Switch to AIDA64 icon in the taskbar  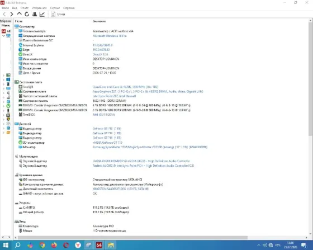pos(99,245)
